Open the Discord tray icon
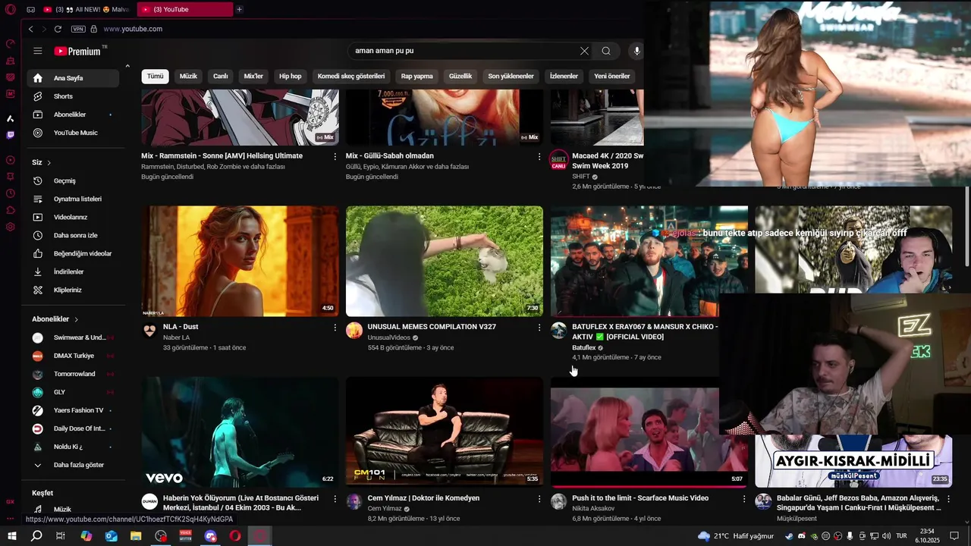The width and height of the screenshot is (971, 546). [x=801, y=536]
